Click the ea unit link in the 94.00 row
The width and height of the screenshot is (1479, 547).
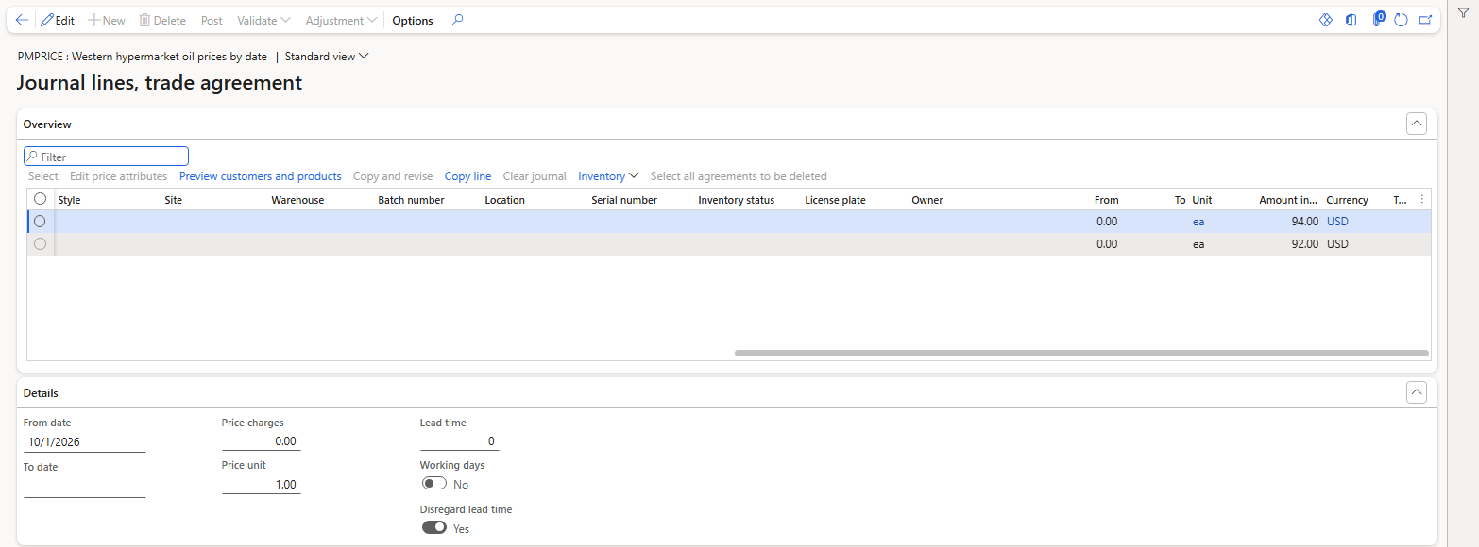click(x=1198, y=222)
